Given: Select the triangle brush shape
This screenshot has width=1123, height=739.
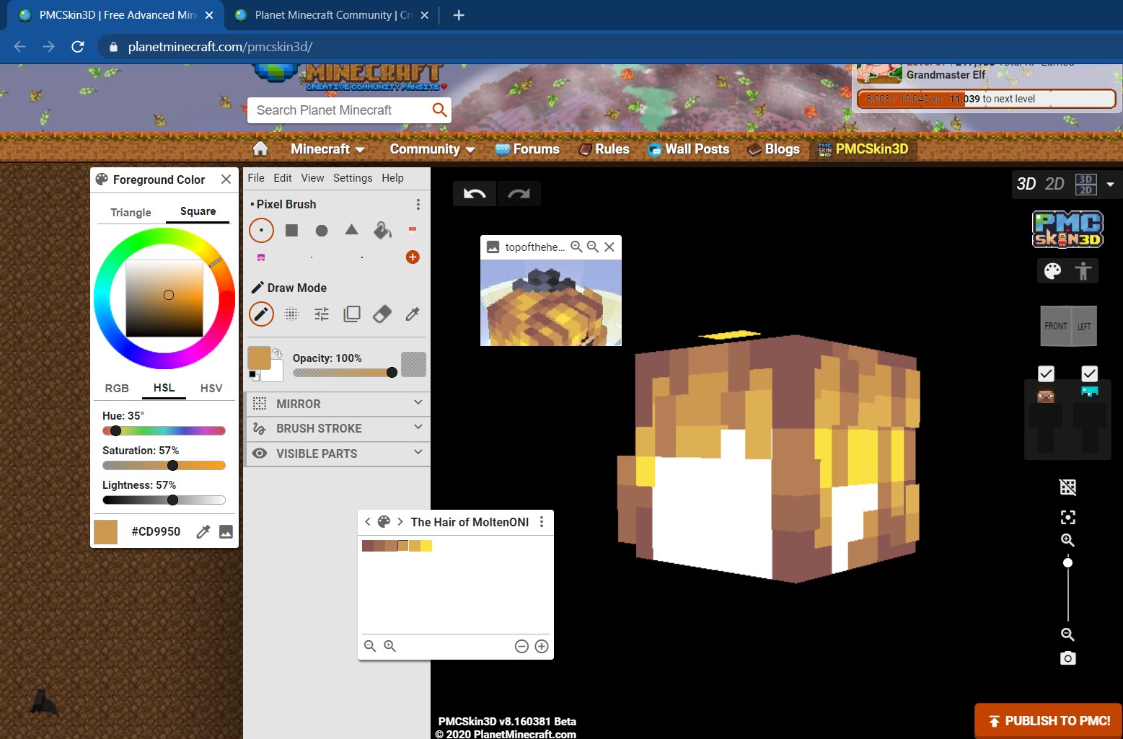Looking at the screenshot, I should click(352, 230).
